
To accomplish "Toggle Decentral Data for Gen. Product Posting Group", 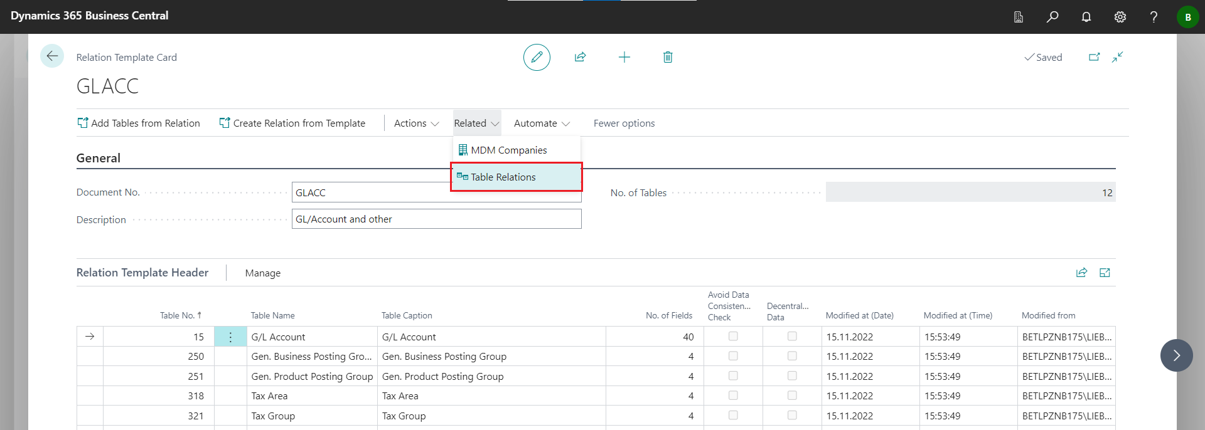I will coord(792,376).
